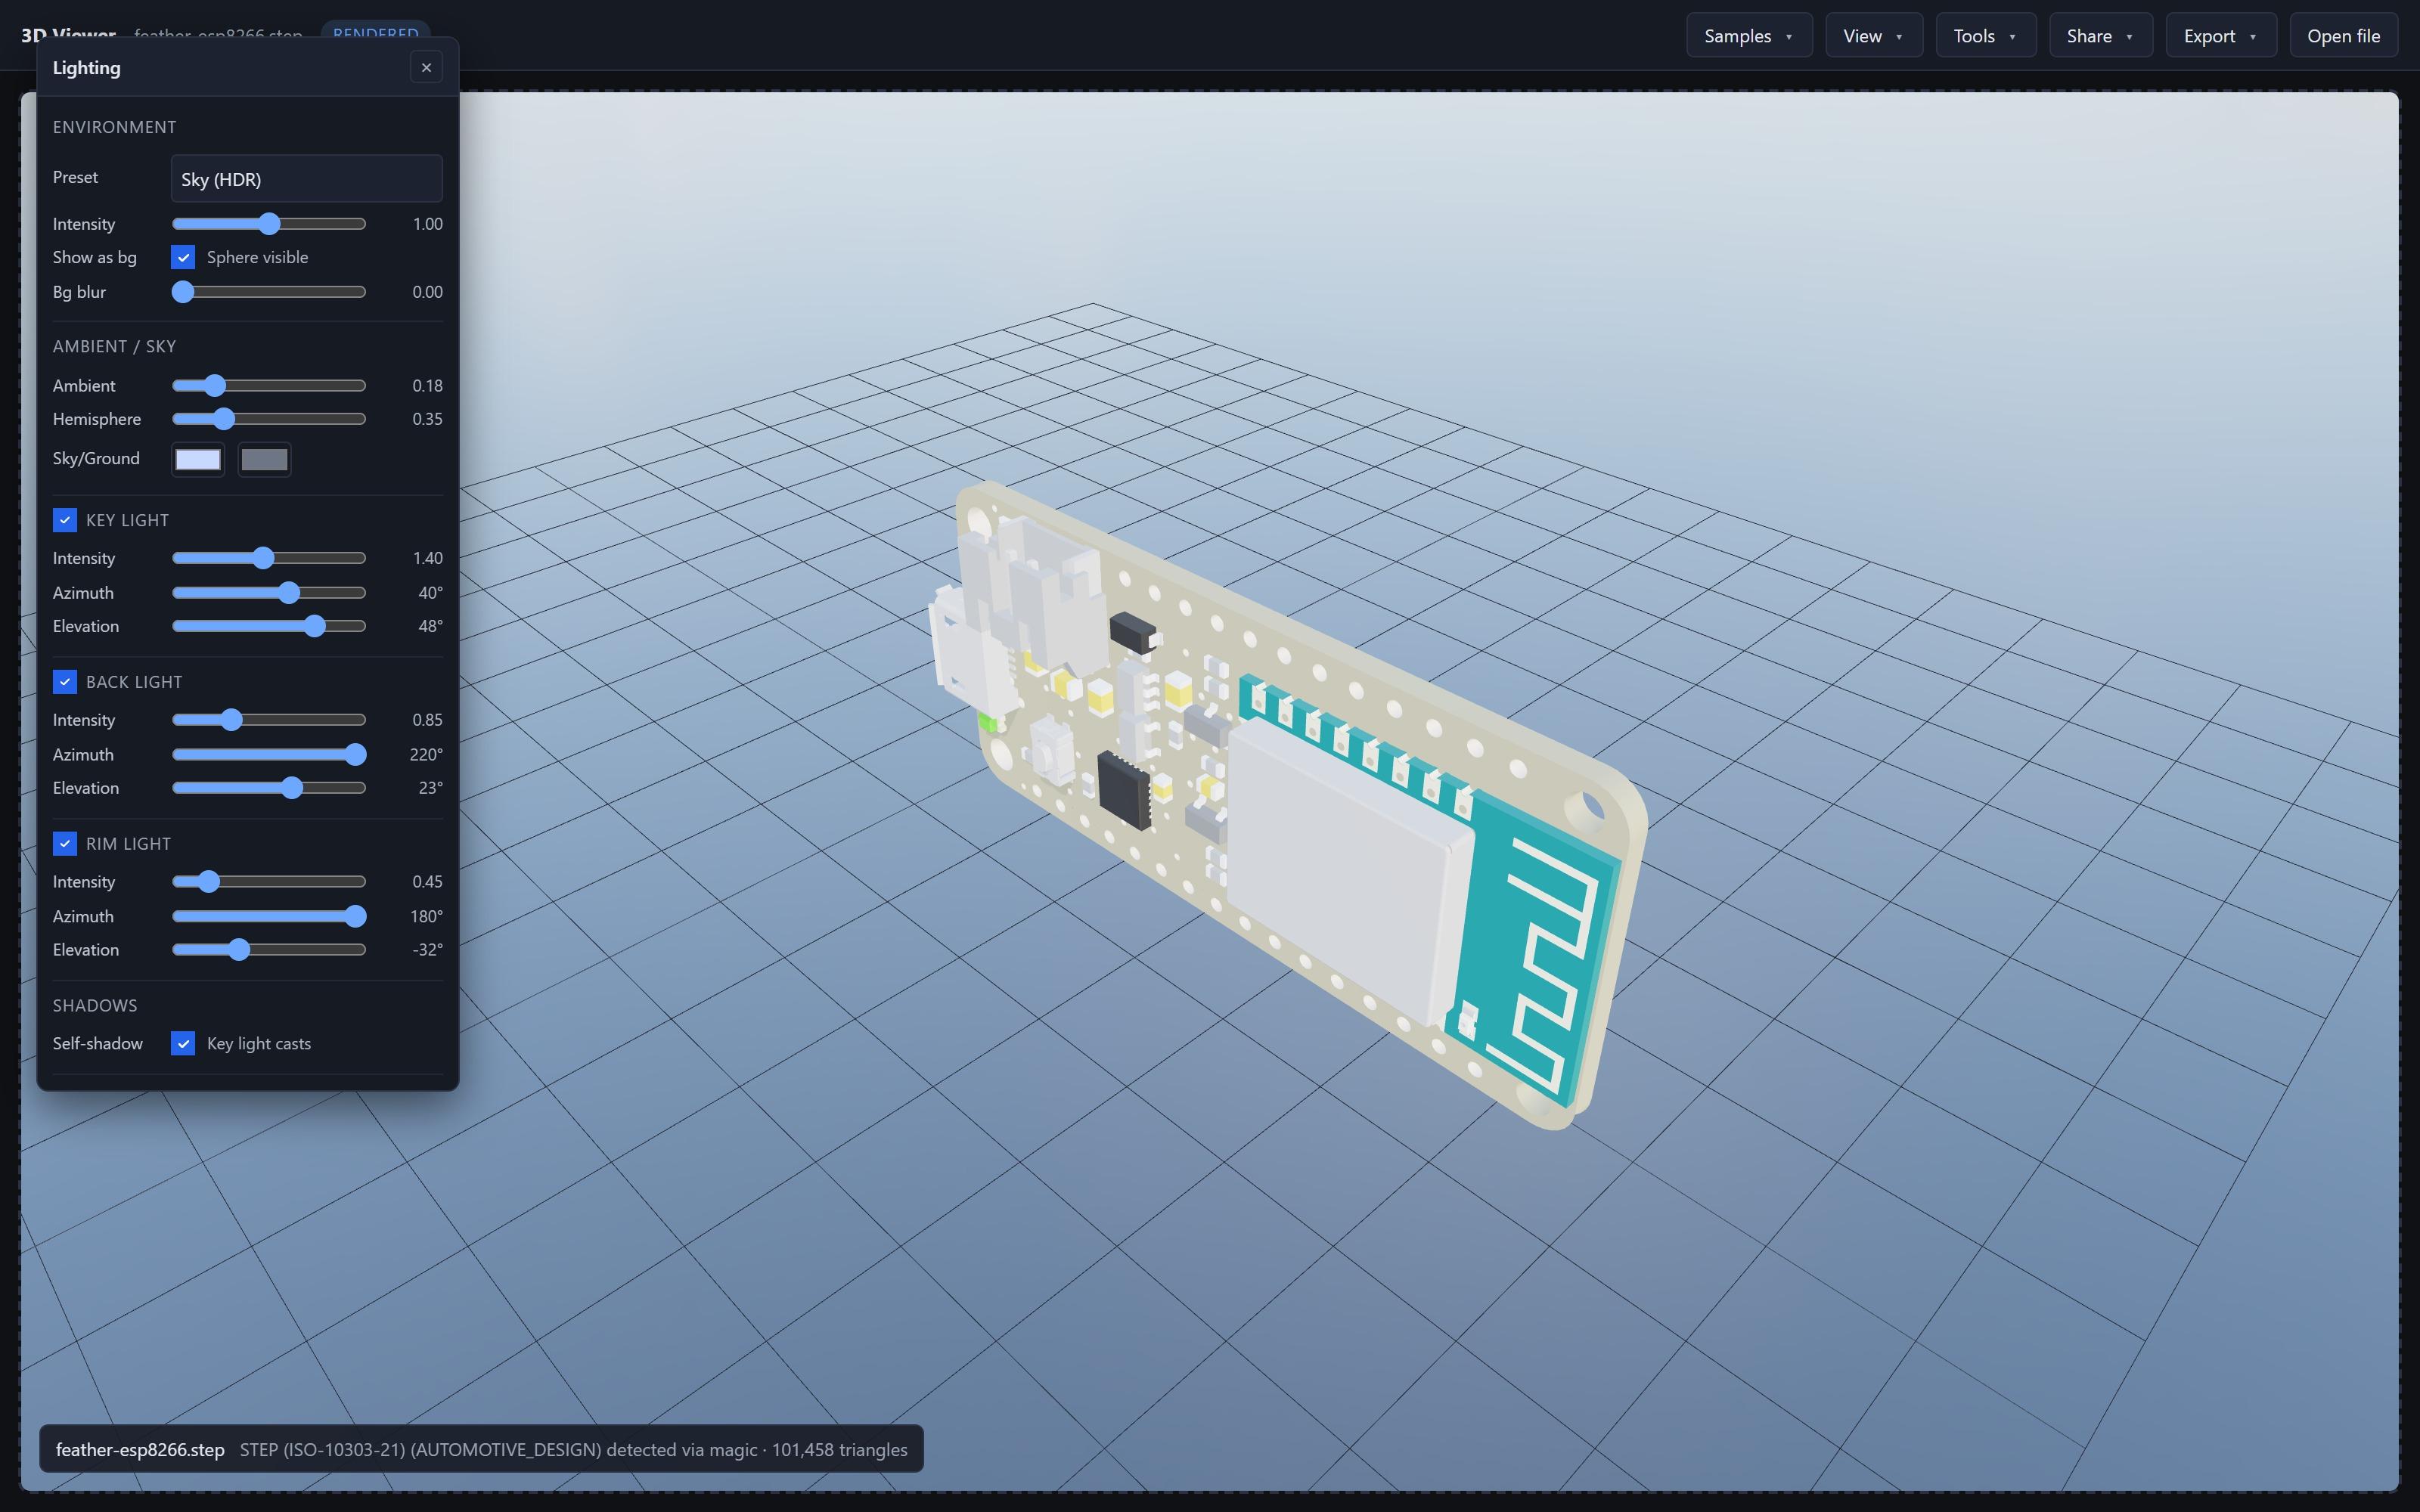Adjust the Back Light Intensity slider
The image size is (2420, 1512).
tap(269, 720)
